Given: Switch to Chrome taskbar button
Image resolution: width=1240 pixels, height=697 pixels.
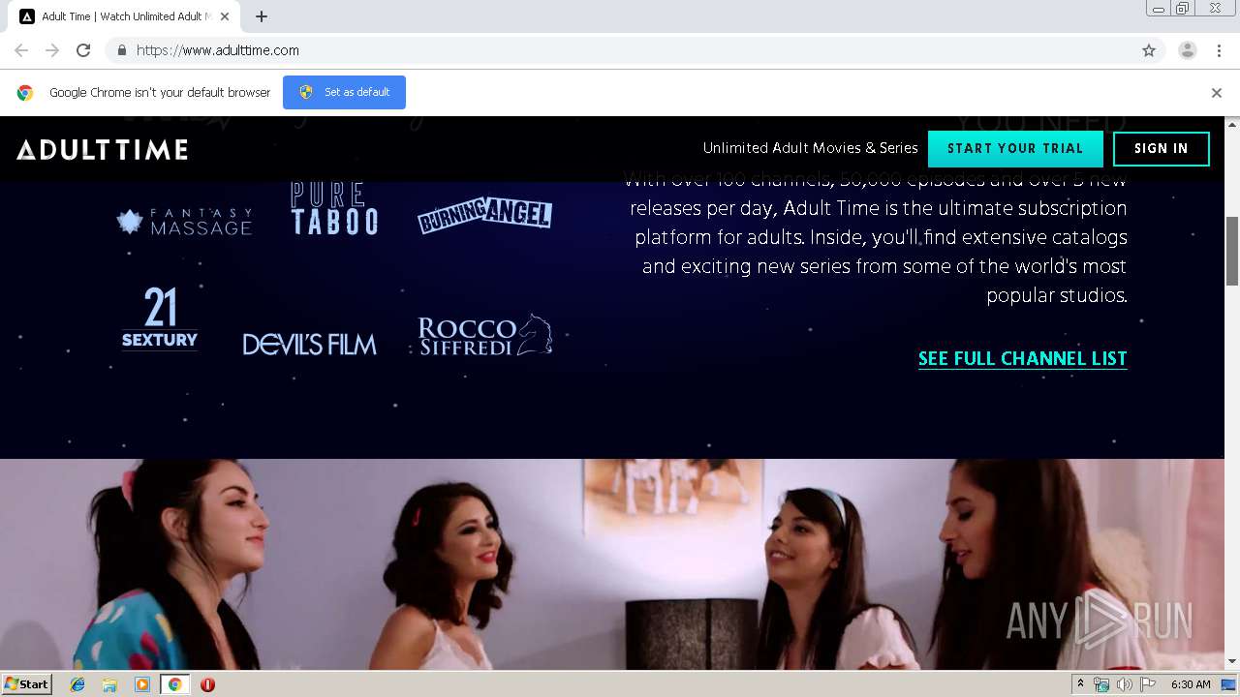Looking at the screenshot, I should click(x=174, y=684).
